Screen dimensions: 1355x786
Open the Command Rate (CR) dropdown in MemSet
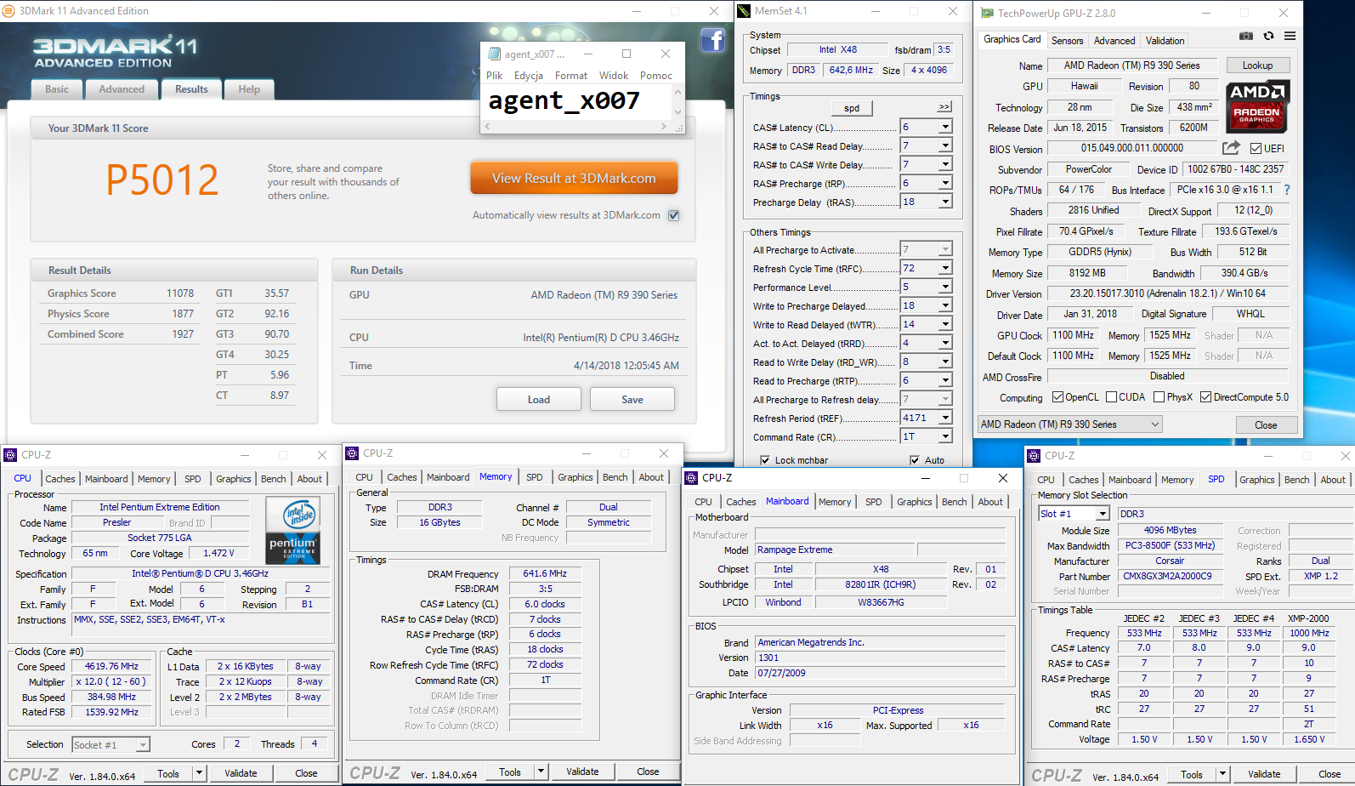(x=945, y=436)
